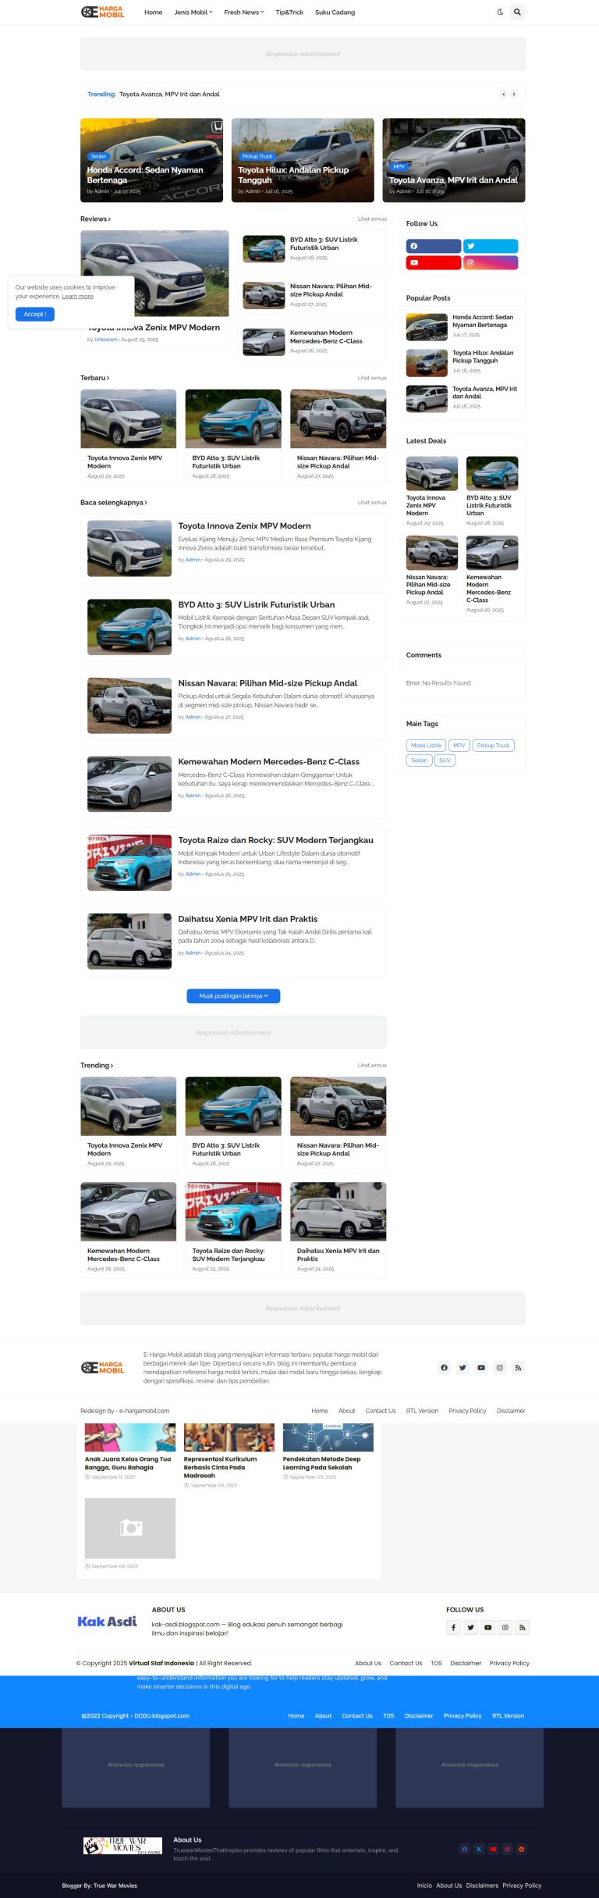The width and height of the screenshot is (599, 1898).
Task: Open e-hargamobil.com credit link
Action: click(x=144, y=1411)
